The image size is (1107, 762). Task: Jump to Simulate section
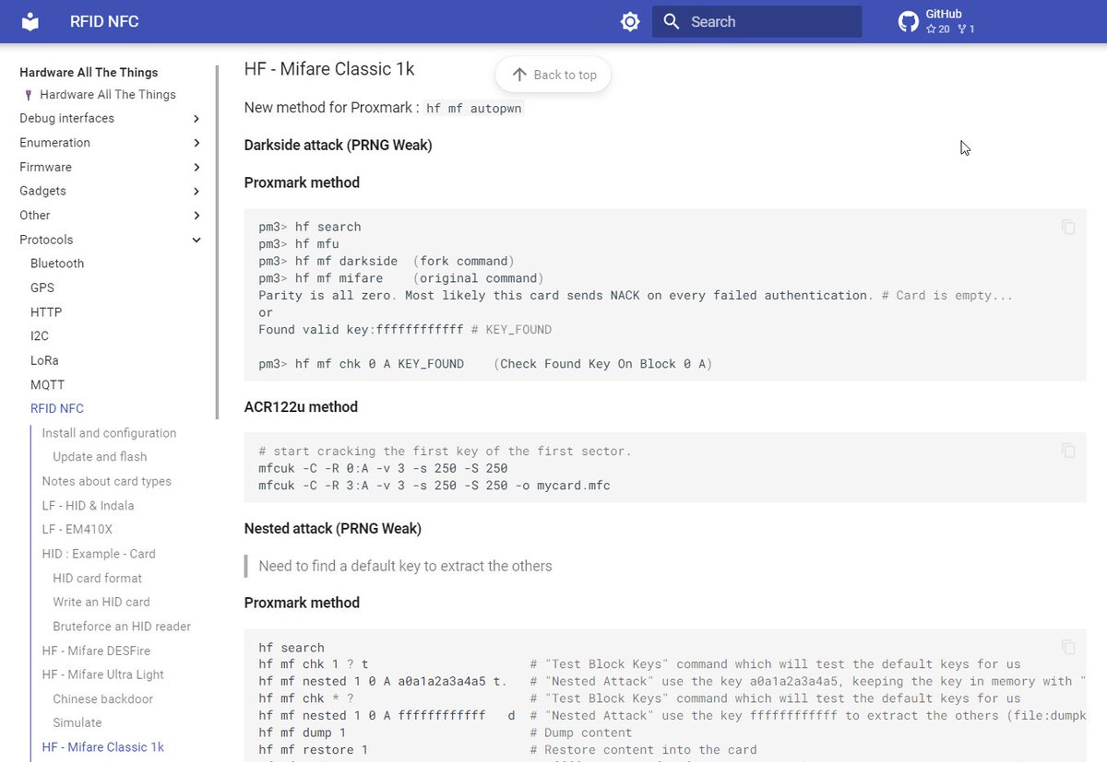77,723
